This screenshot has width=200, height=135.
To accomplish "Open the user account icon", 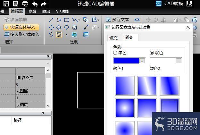I will 189,4.
